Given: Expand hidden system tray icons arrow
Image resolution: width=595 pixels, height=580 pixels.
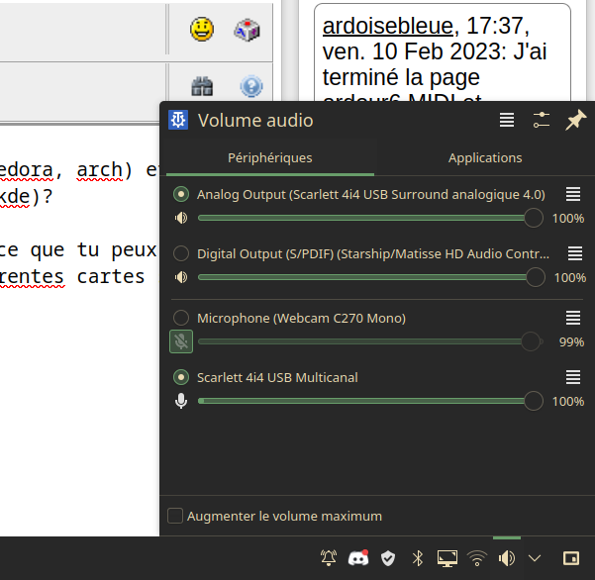Looking at the screenshot, I should pos(535,558).
